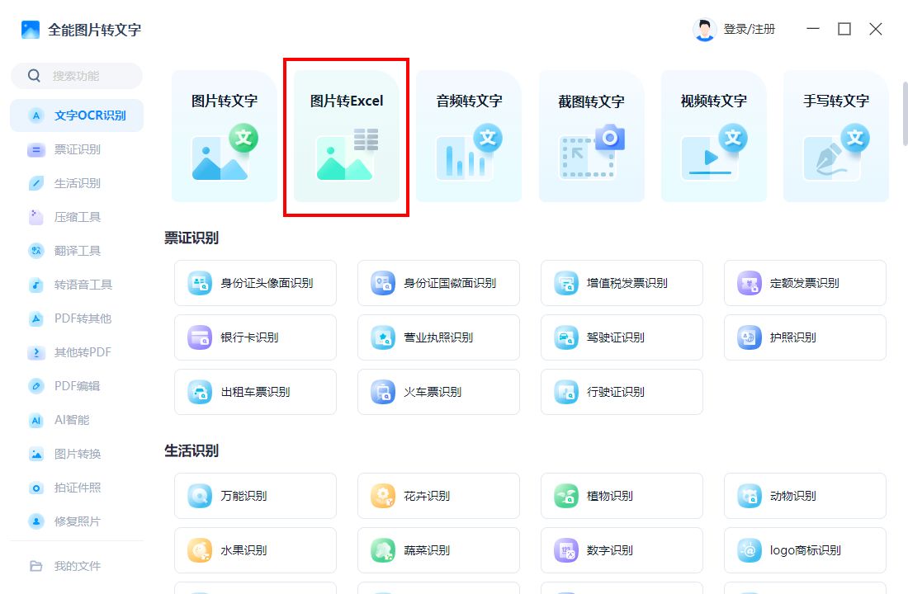
Task: Click the search magnifier icon
Action: 34,76
